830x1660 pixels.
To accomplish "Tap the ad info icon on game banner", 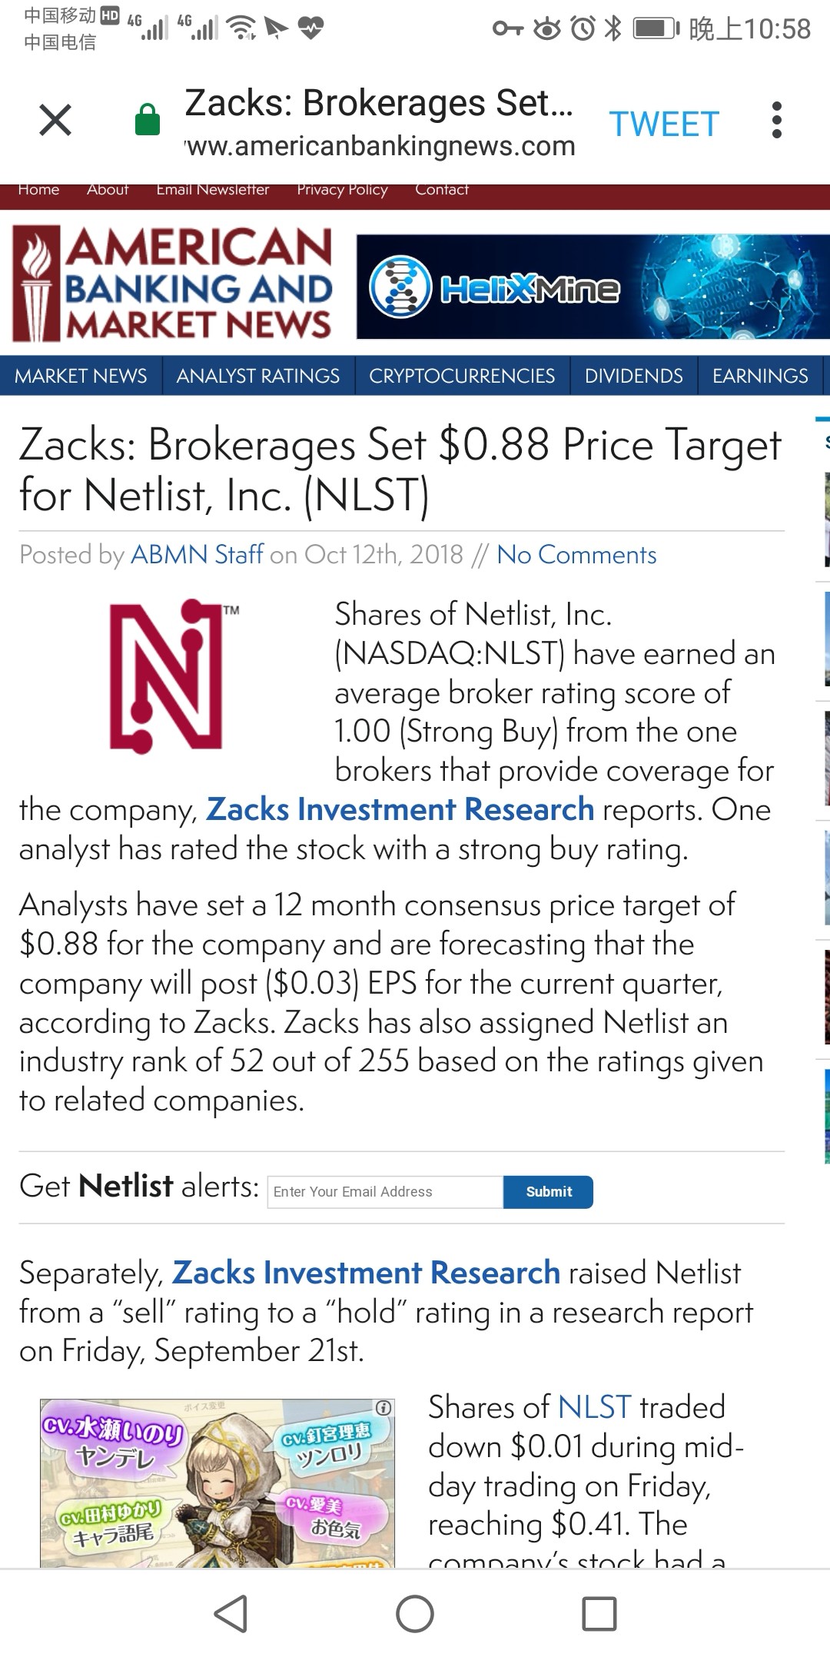I will pos(383,1407).
